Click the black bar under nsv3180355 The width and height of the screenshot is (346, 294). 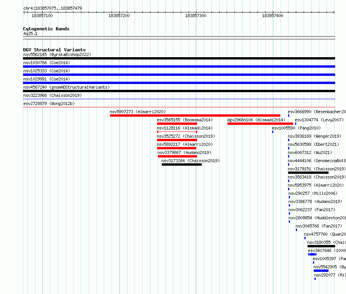[x=321, y=246]
